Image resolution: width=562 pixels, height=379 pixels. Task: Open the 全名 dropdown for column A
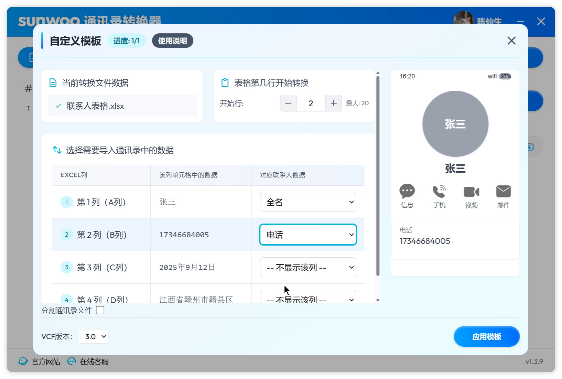point(307,202)
